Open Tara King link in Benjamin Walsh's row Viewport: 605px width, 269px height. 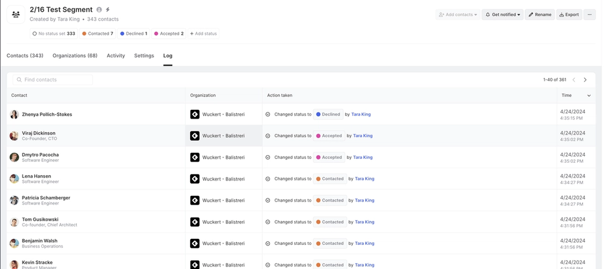pos(365,244)
